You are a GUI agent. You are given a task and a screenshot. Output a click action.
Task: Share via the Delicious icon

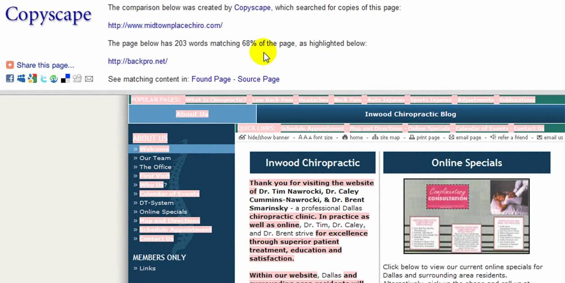65,79
